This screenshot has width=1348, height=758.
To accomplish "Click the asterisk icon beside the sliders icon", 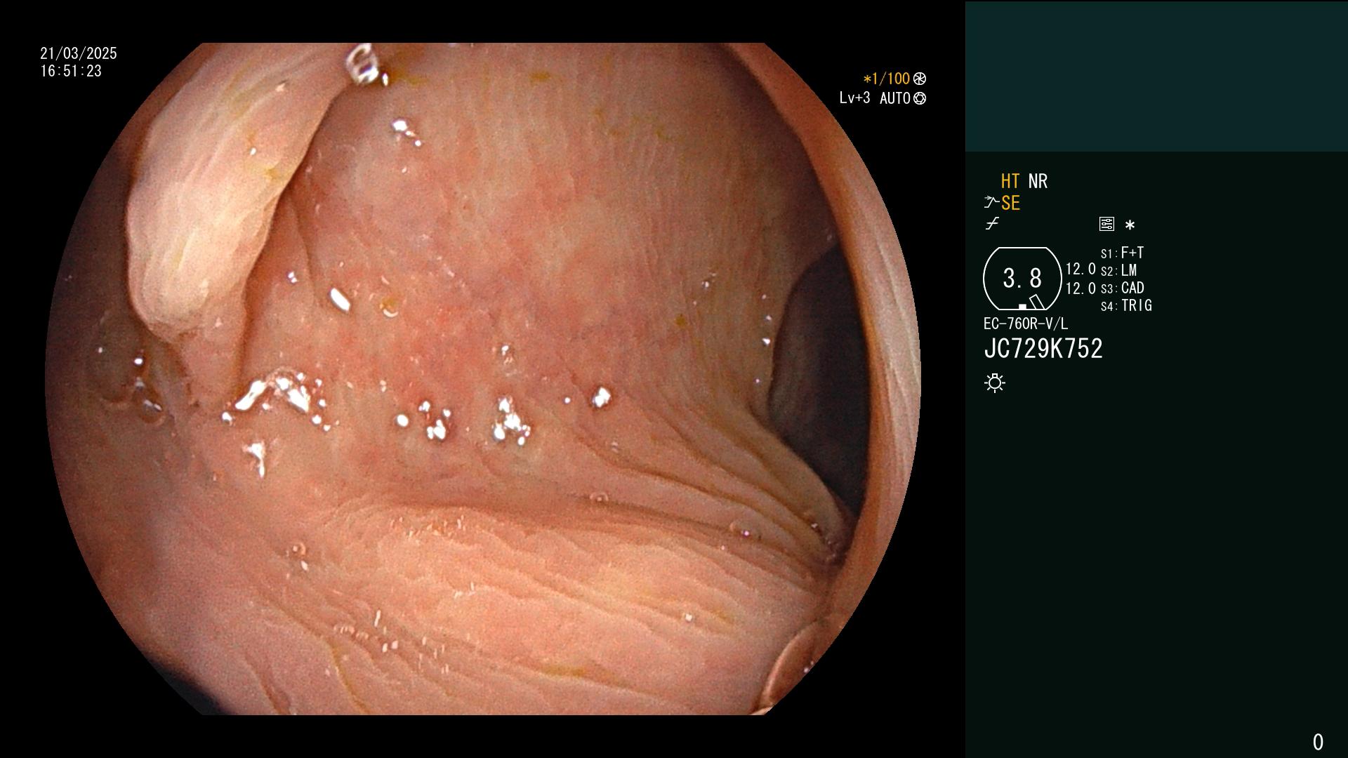I will click(x=1130, y=225).
